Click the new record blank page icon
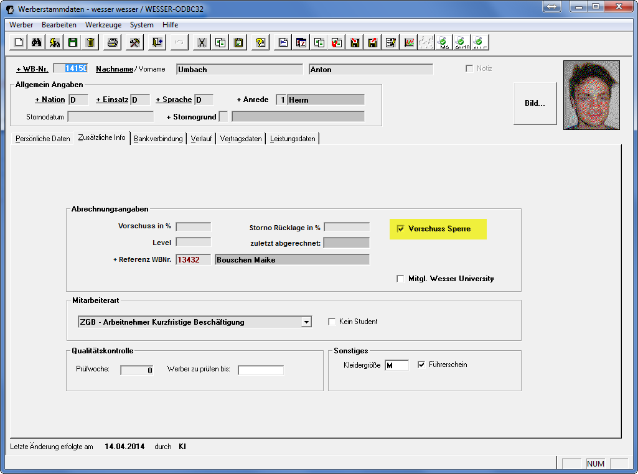This screenshot has width=638, height=474. (x=19, y=42)
